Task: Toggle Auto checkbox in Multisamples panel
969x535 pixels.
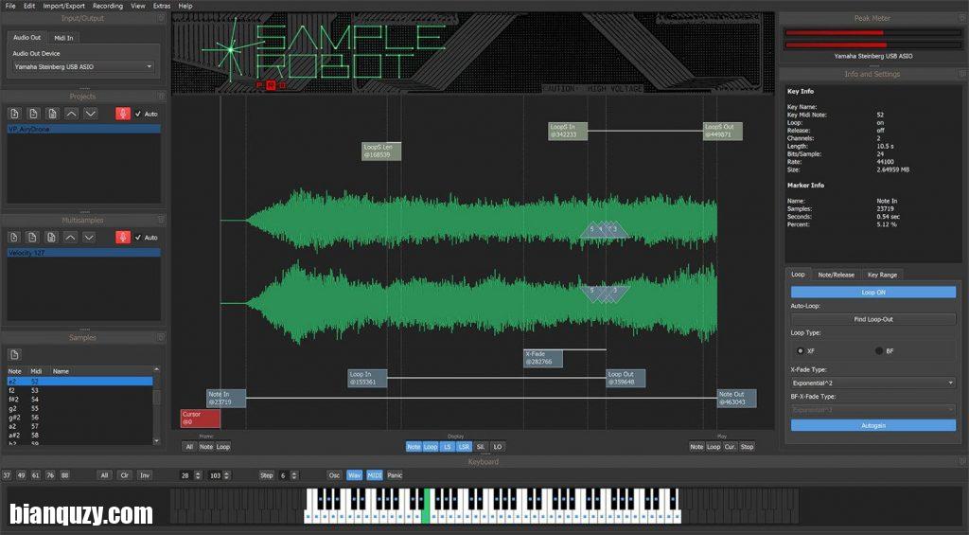Action: coord(138,238)
